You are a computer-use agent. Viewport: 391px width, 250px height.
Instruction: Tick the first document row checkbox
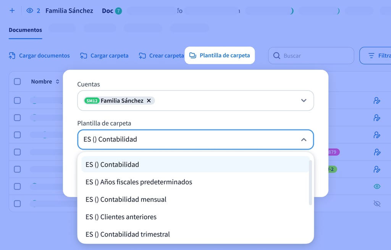[x=17, y=100]
